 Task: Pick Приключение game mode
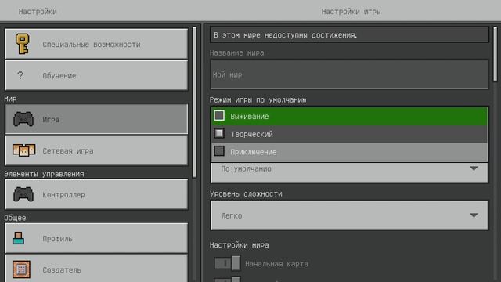point(349,152)
